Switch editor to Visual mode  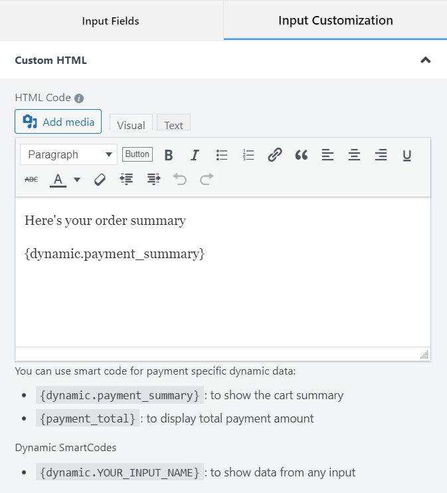[x=132, y=122]
